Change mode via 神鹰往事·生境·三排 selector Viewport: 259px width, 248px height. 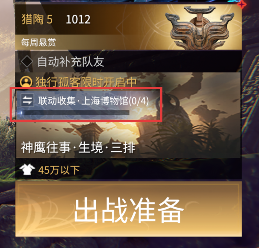78,147
